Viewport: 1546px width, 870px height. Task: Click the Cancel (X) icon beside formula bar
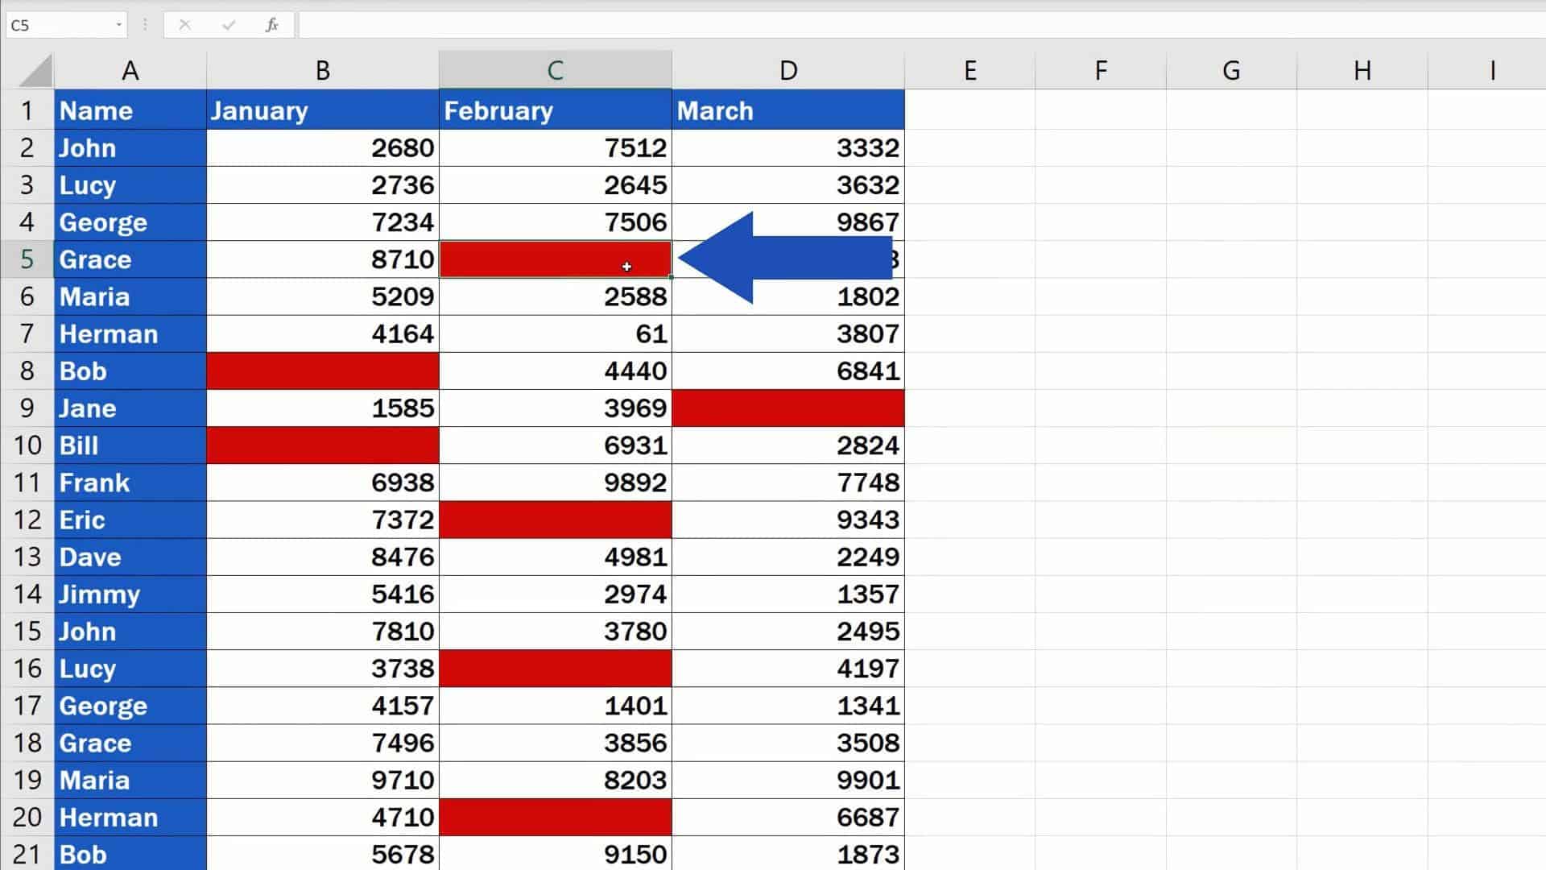pyautogui.click(x=184, y=24)
